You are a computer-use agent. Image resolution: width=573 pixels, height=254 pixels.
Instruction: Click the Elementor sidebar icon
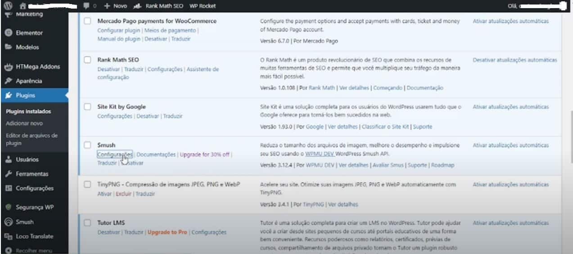click(8, 32)
